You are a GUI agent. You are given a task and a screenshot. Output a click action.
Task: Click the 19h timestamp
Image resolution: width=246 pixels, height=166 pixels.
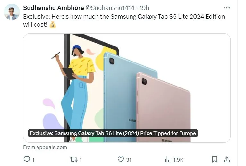click(144, 8)
